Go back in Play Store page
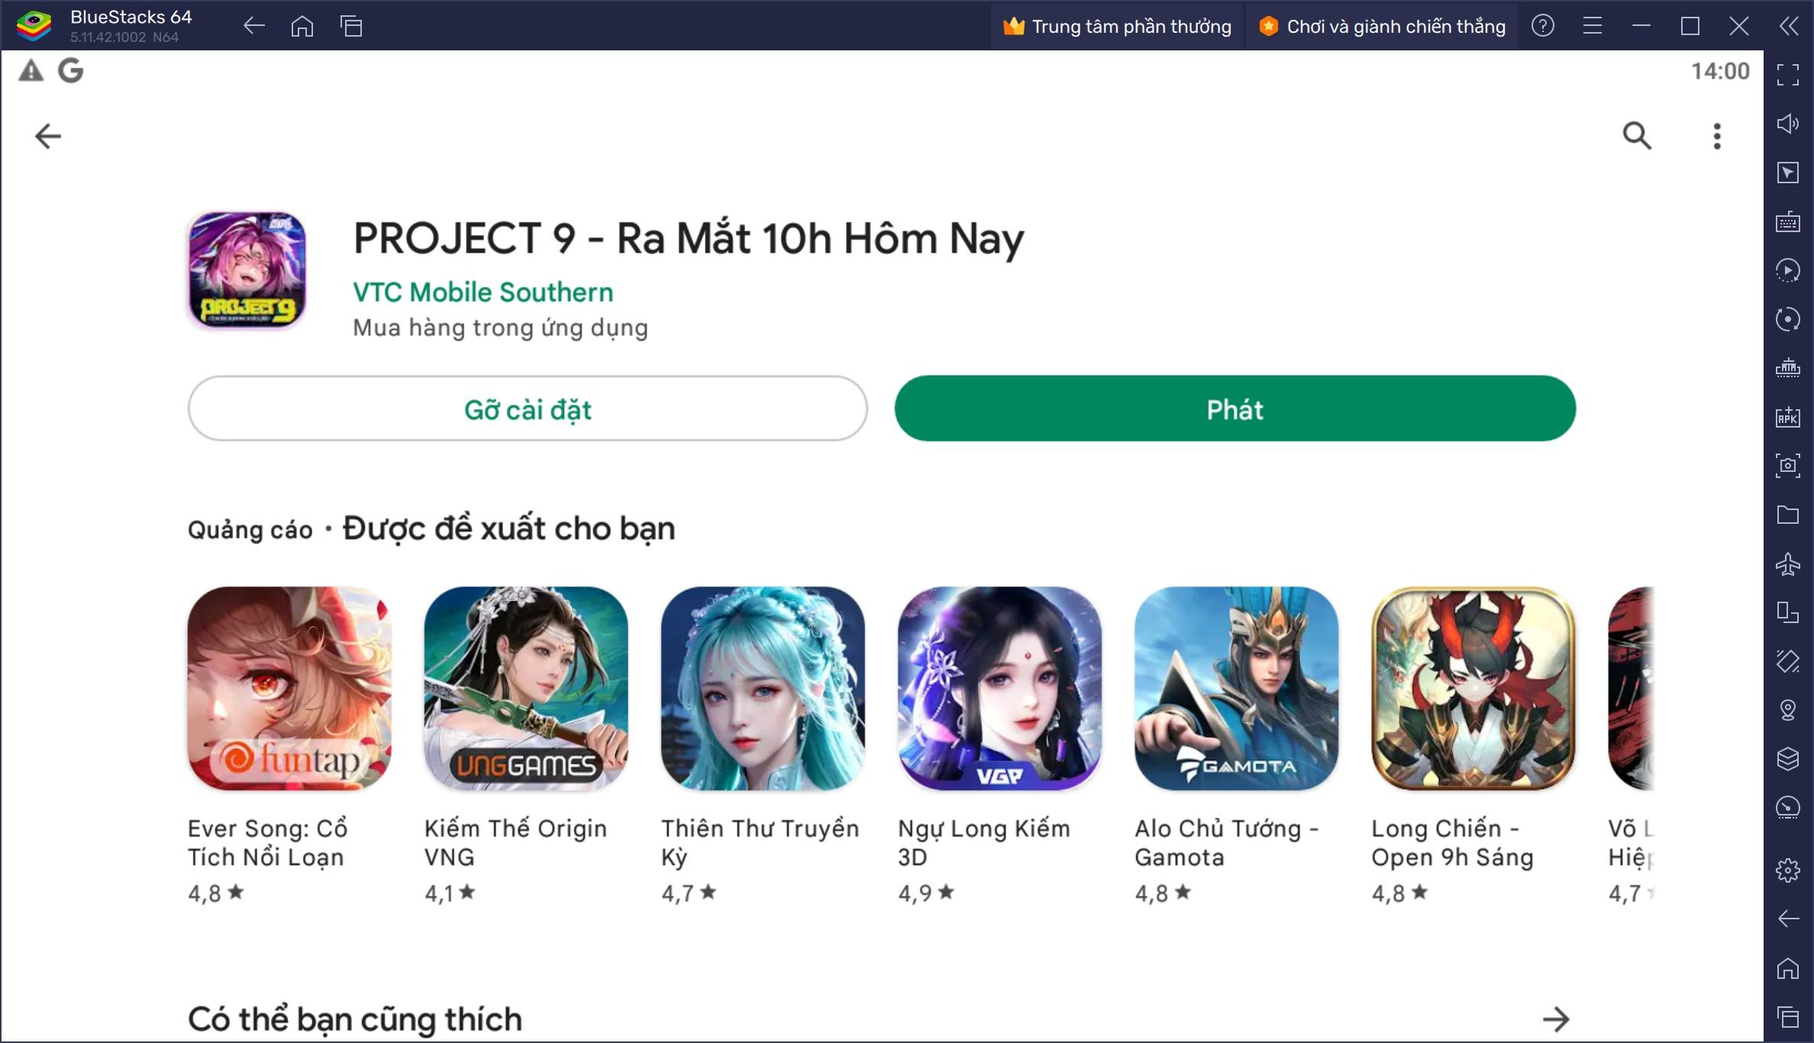The width and height of the screenshot is (1814, 1043). click(x=48, y=136)
